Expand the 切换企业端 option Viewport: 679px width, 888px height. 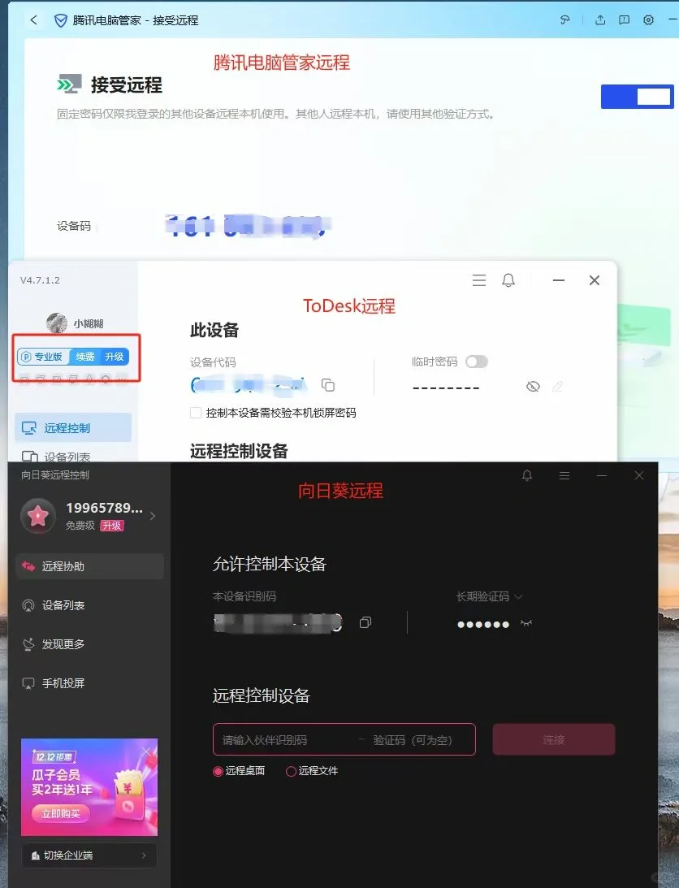tap(89, 855)
